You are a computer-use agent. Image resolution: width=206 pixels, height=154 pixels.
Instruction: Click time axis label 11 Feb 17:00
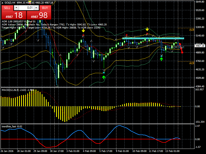pos(156,151)
